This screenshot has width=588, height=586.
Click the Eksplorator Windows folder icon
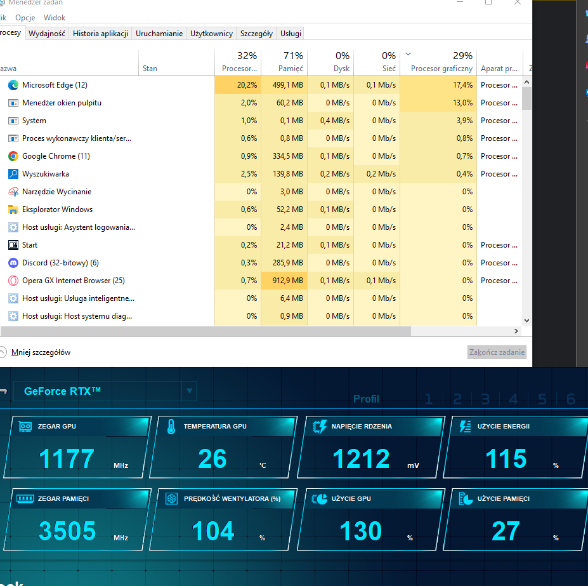tap(13, 210)
